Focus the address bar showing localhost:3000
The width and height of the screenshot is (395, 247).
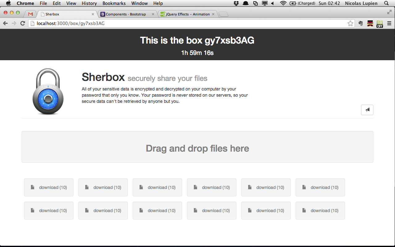pos(191,23)
